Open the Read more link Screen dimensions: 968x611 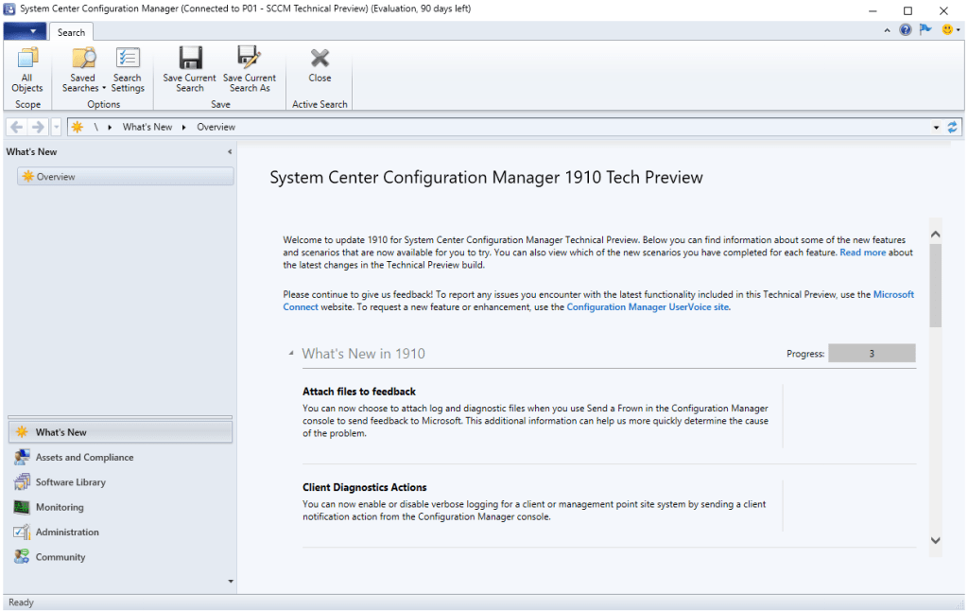(x=862, y=253)
